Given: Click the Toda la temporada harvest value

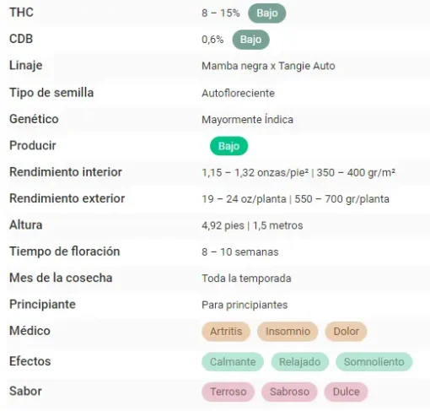Looking at the screenshot, I should [x=246, y=279].
